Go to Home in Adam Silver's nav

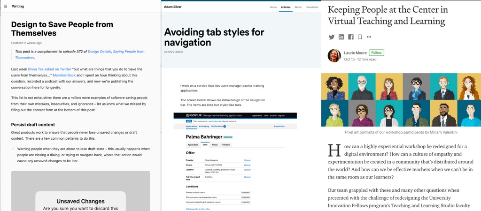[273, 7]
